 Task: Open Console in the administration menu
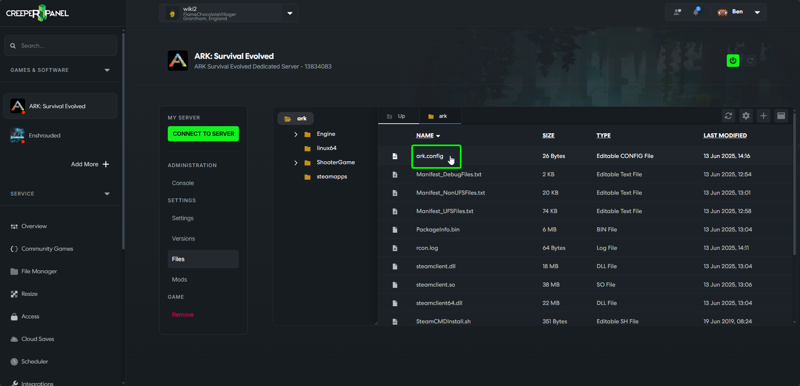(x=183, y=183)
